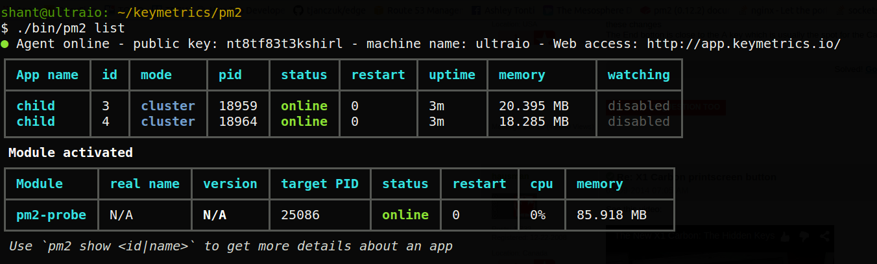
Task: Click the GitHub icon on the bjanczuk/edge bookmark
Action: [299, 10]
